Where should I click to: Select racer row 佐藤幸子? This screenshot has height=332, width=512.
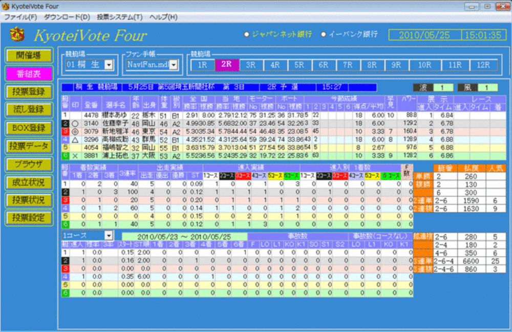pos(284,124)
